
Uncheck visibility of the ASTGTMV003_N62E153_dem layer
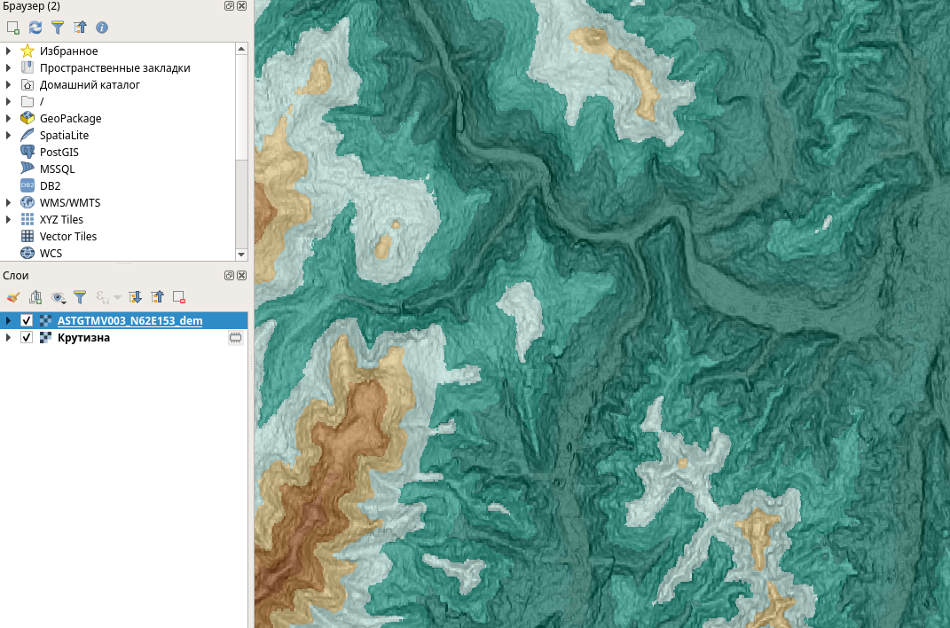27,320
